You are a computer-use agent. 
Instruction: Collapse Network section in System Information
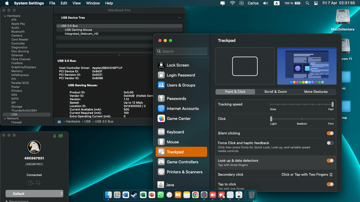point(5,119)
